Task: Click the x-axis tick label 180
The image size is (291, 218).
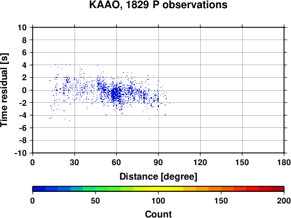Action: (284, 162)
